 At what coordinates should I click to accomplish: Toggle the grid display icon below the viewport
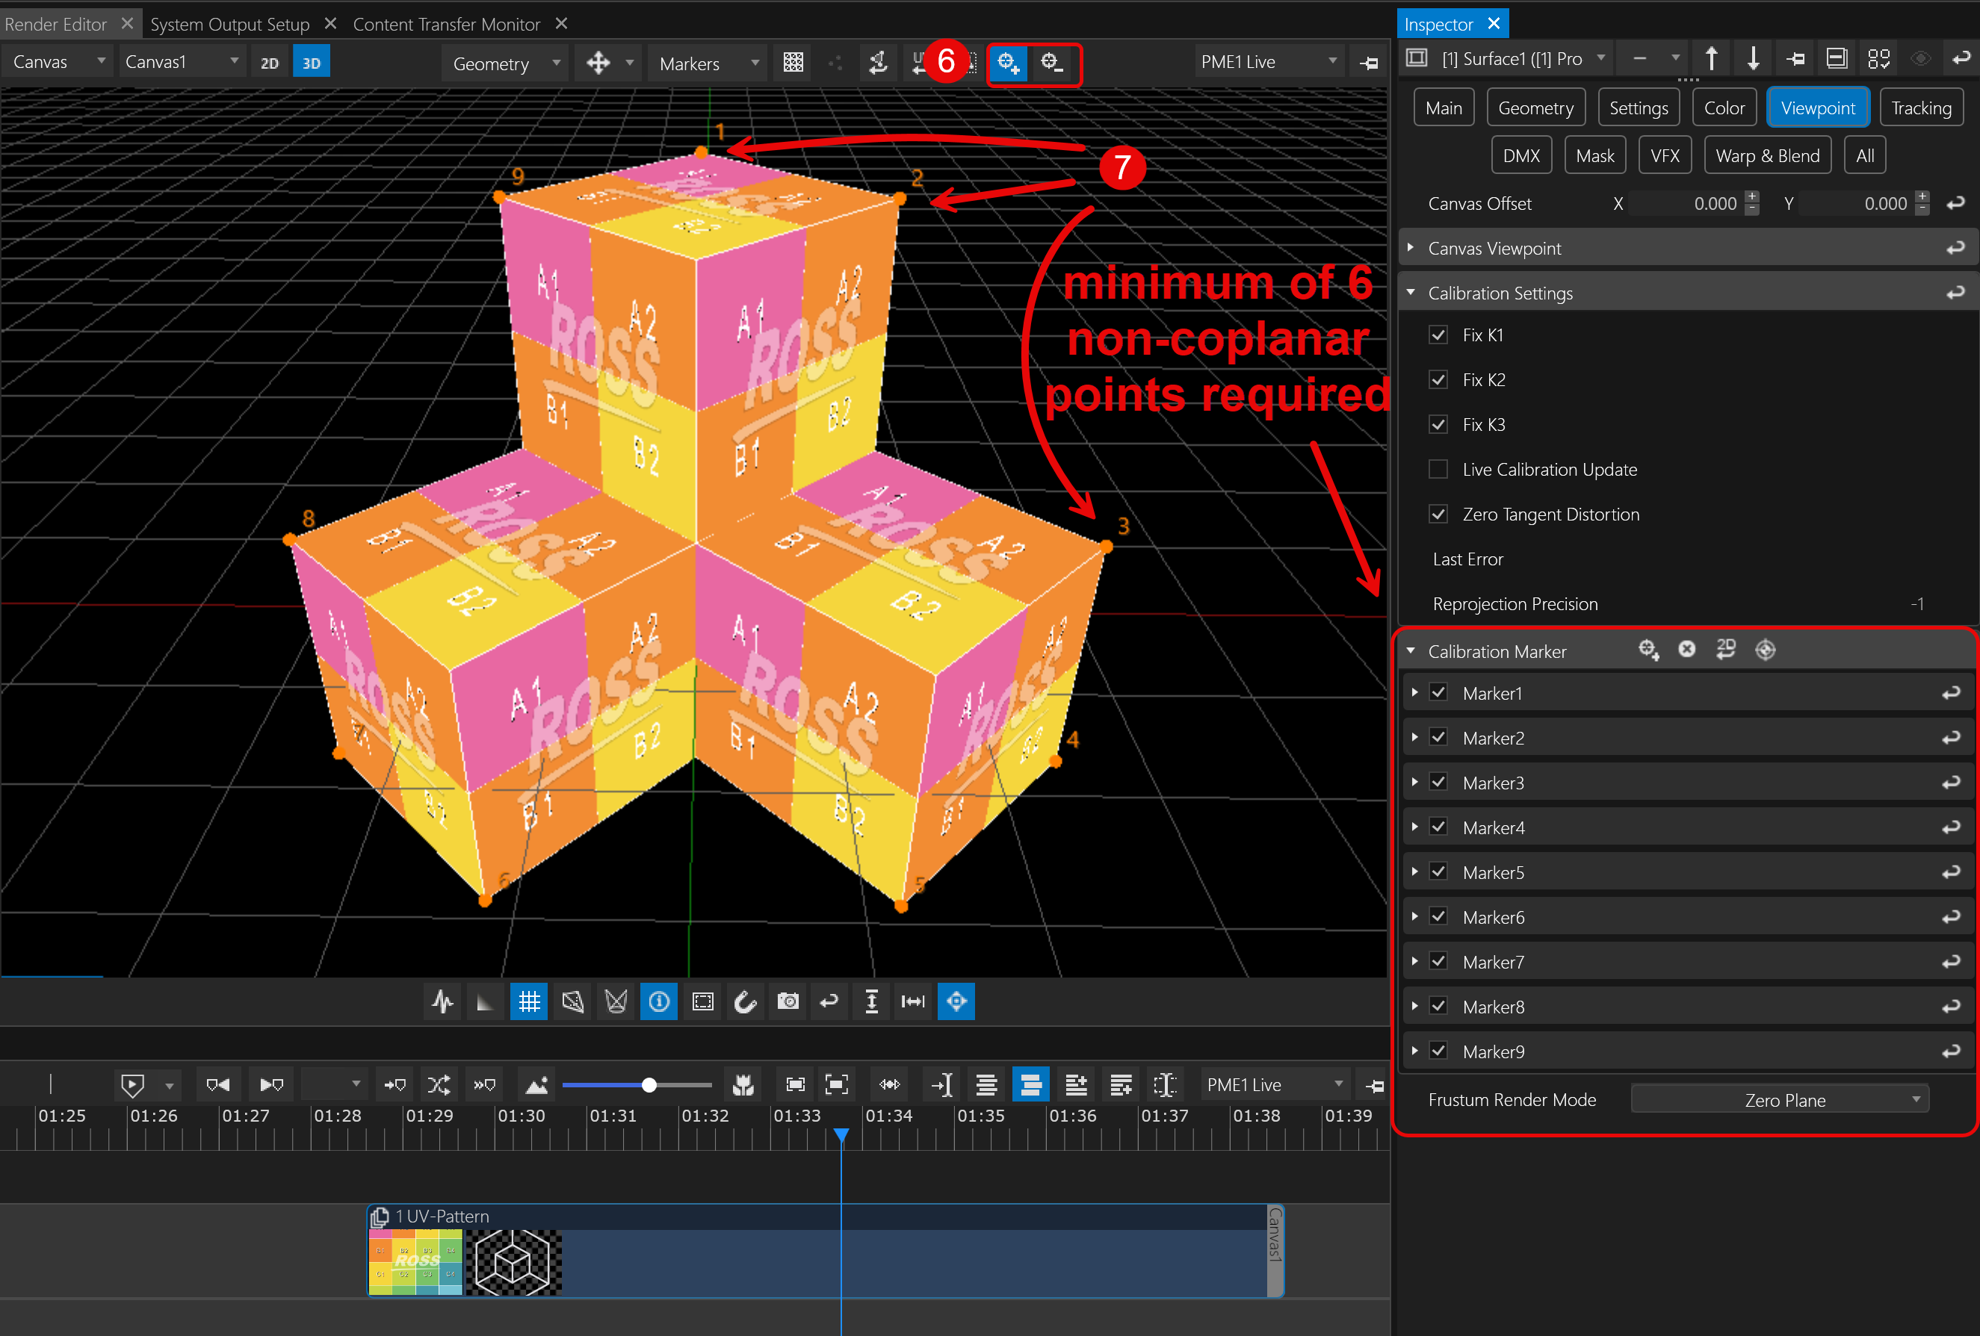pos(529,1001)
